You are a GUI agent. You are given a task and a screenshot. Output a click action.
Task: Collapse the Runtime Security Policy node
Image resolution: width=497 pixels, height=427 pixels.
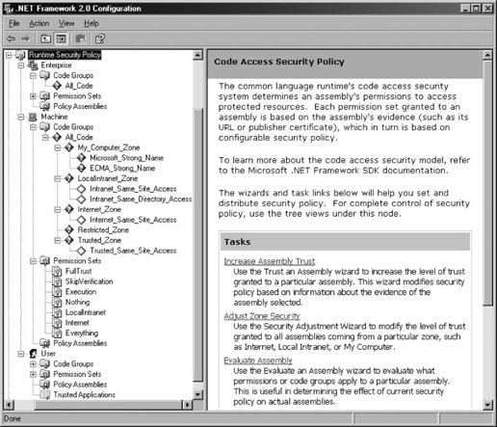coord(9,55)
